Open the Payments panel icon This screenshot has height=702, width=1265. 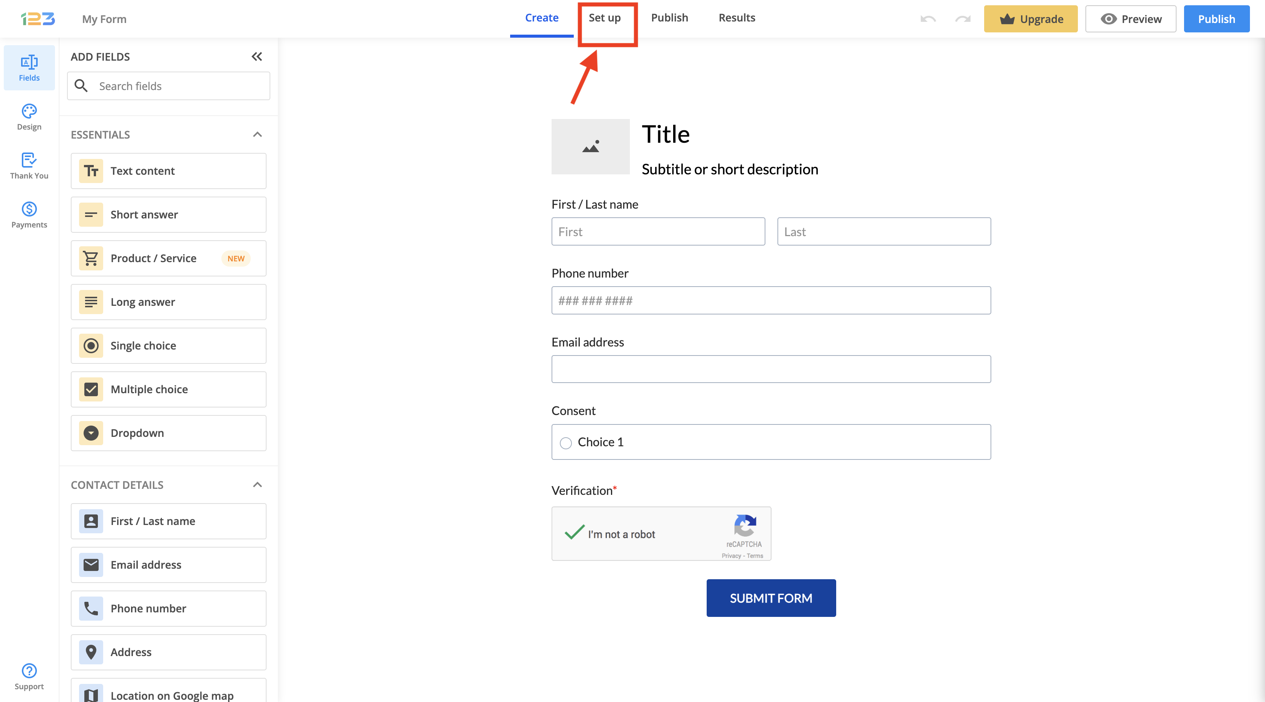29,215
